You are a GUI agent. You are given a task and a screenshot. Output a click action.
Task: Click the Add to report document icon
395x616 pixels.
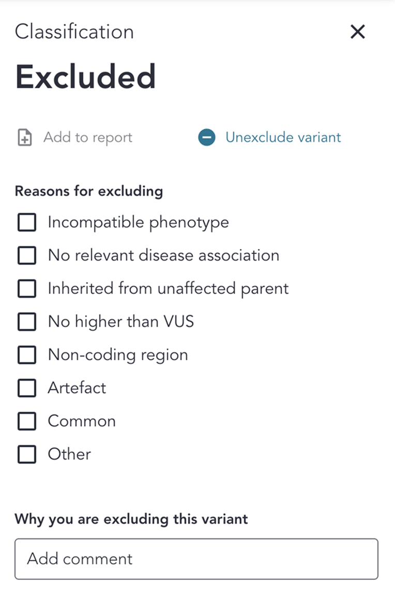(x=24, y=137)
